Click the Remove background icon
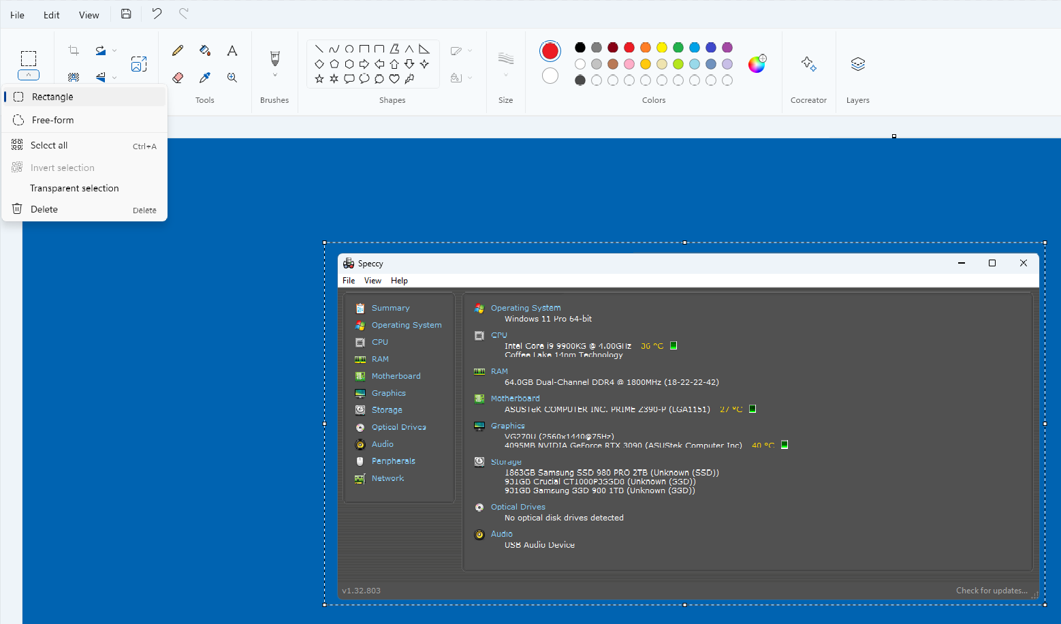The image size is (1061, 624). click(74, 78)
